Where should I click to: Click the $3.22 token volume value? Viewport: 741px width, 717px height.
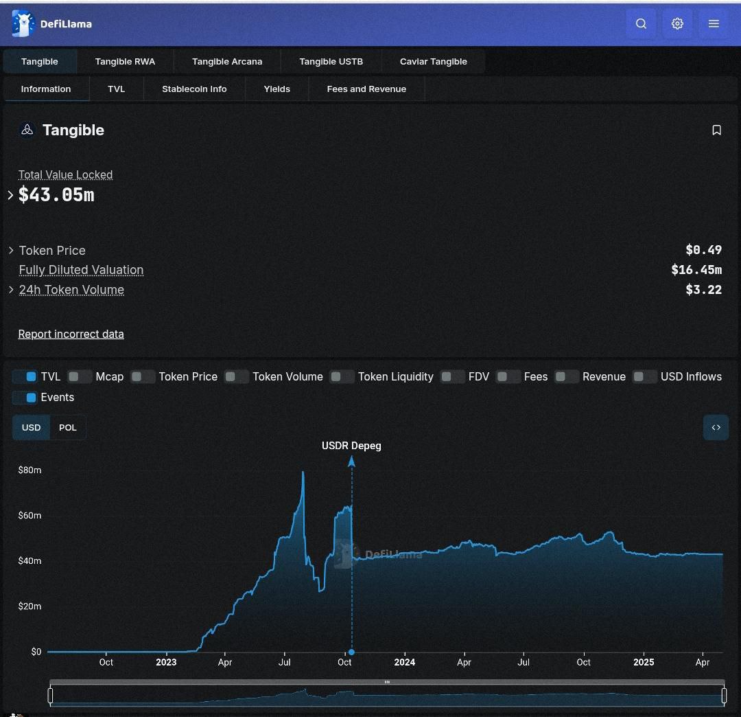coord(704,290)
